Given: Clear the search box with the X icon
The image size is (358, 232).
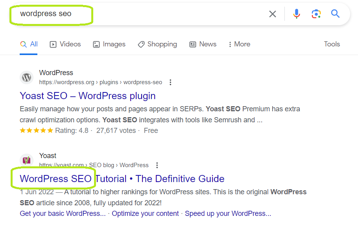Looking at the screenshot, I should (272, 14).
